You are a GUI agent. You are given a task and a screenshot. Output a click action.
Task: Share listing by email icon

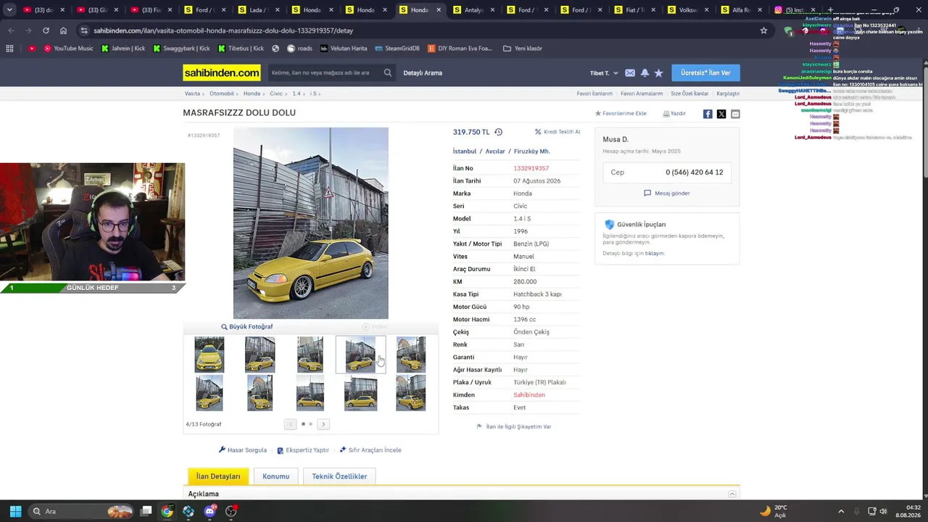(735, 114)
